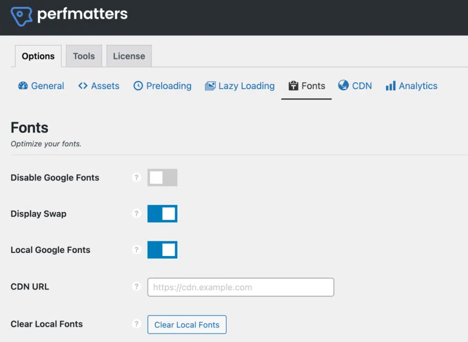Click the Clear Local Fonts row label
Image resolution: width=468 pixels, height=342 pixels.
47,324
